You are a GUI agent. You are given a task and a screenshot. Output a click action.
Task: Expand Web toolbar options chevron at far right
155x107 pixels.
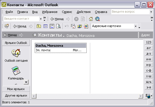coord(152,19)
